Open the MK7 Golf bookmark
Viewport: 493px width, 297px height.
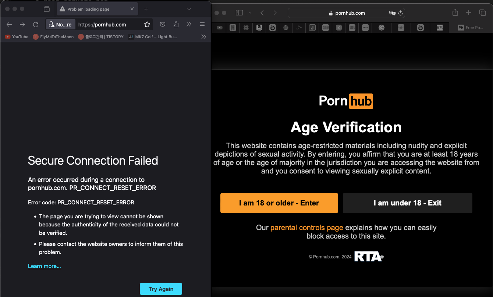tap(153, 37)
